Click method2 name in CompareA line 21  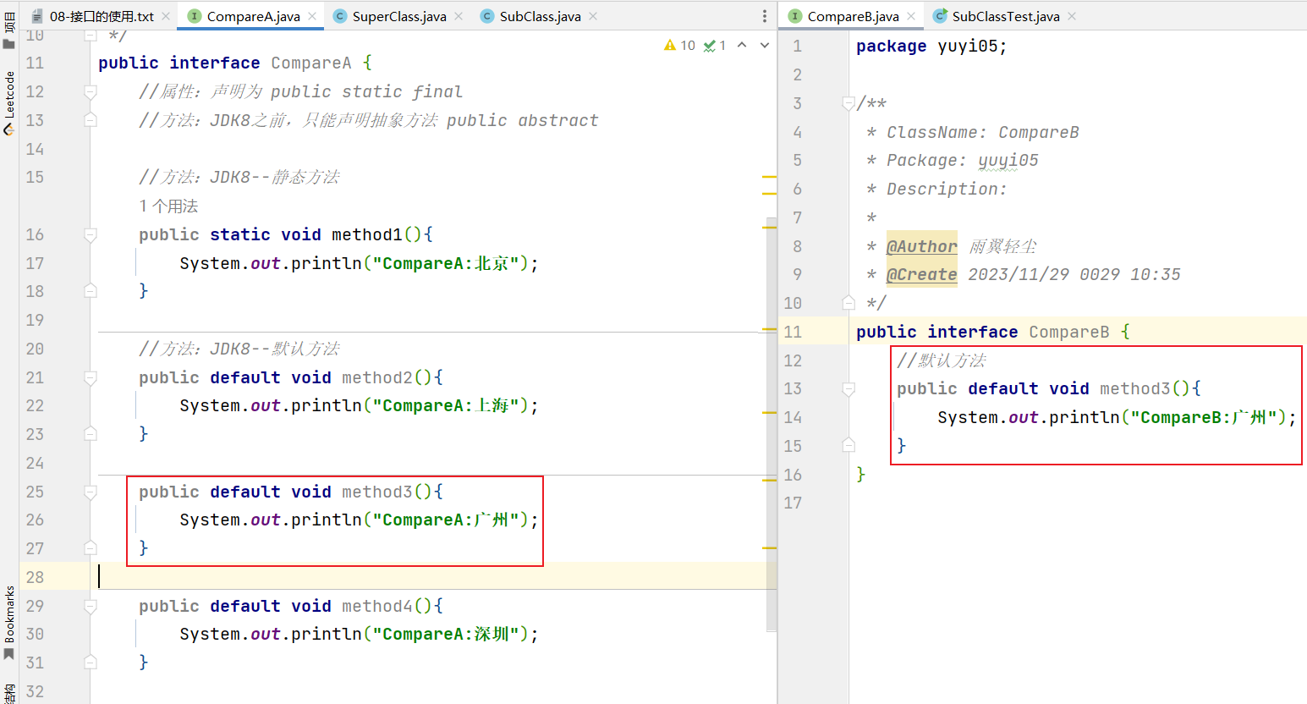coord(377,377)
